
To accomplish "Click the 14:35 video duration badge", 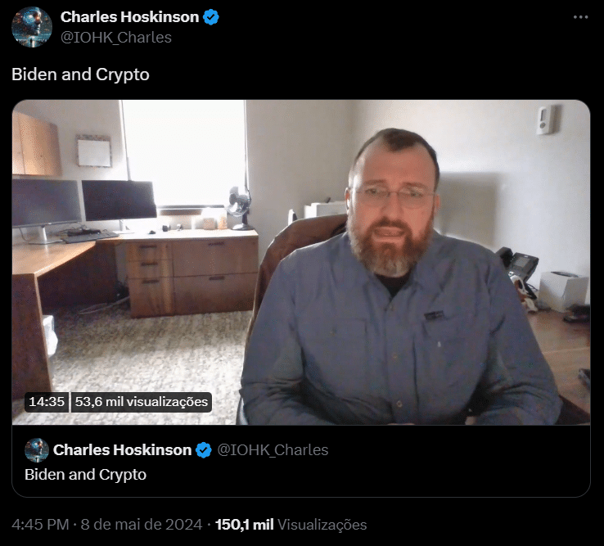I will click(x=47, y=402).
